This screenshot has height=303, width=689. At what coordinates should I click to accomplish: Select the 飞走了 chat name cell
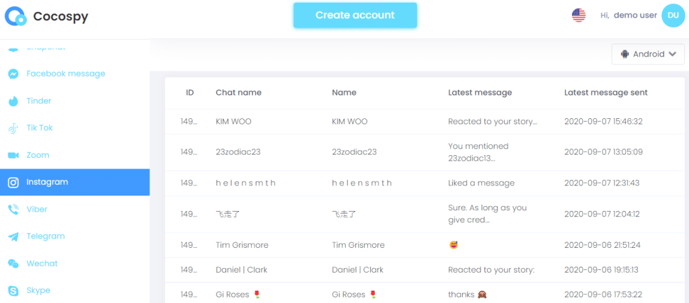pyautogui.click(x=227, y=214)
